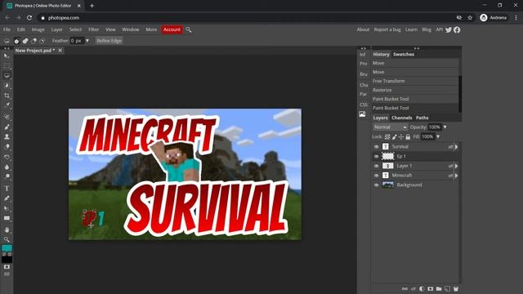This screenshot has width=523, height=294.
Task: Add new adjustment layer icon
Action: [422, 288]
